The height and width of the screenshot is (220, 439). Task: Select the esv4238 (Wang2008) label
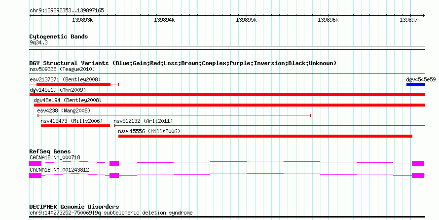tap(64, 110)
